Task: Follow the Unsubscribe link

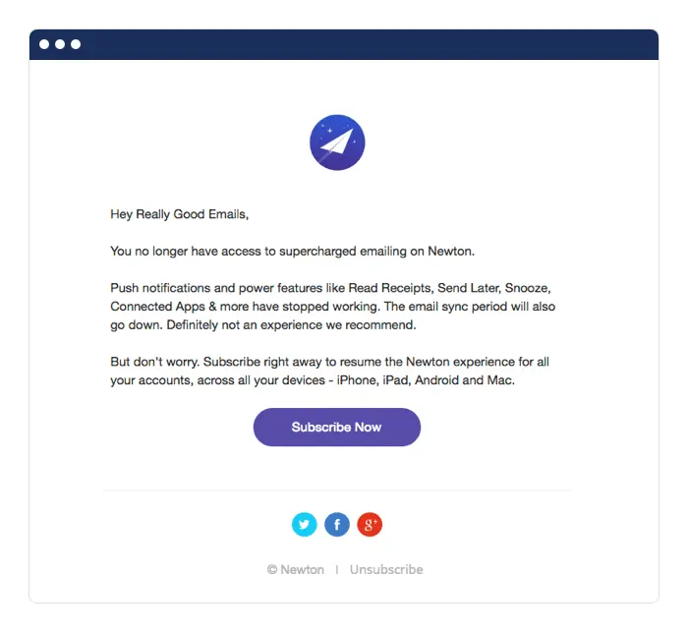Action: (386, 569)
